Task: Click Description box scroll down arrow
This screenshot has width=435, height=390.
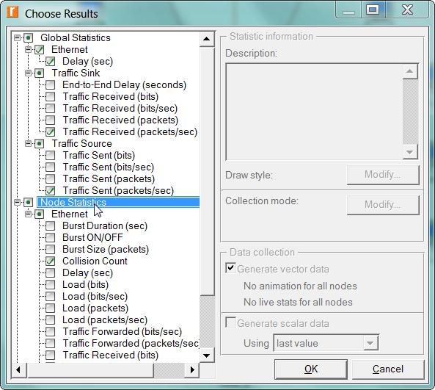Action: pos(410,152)
